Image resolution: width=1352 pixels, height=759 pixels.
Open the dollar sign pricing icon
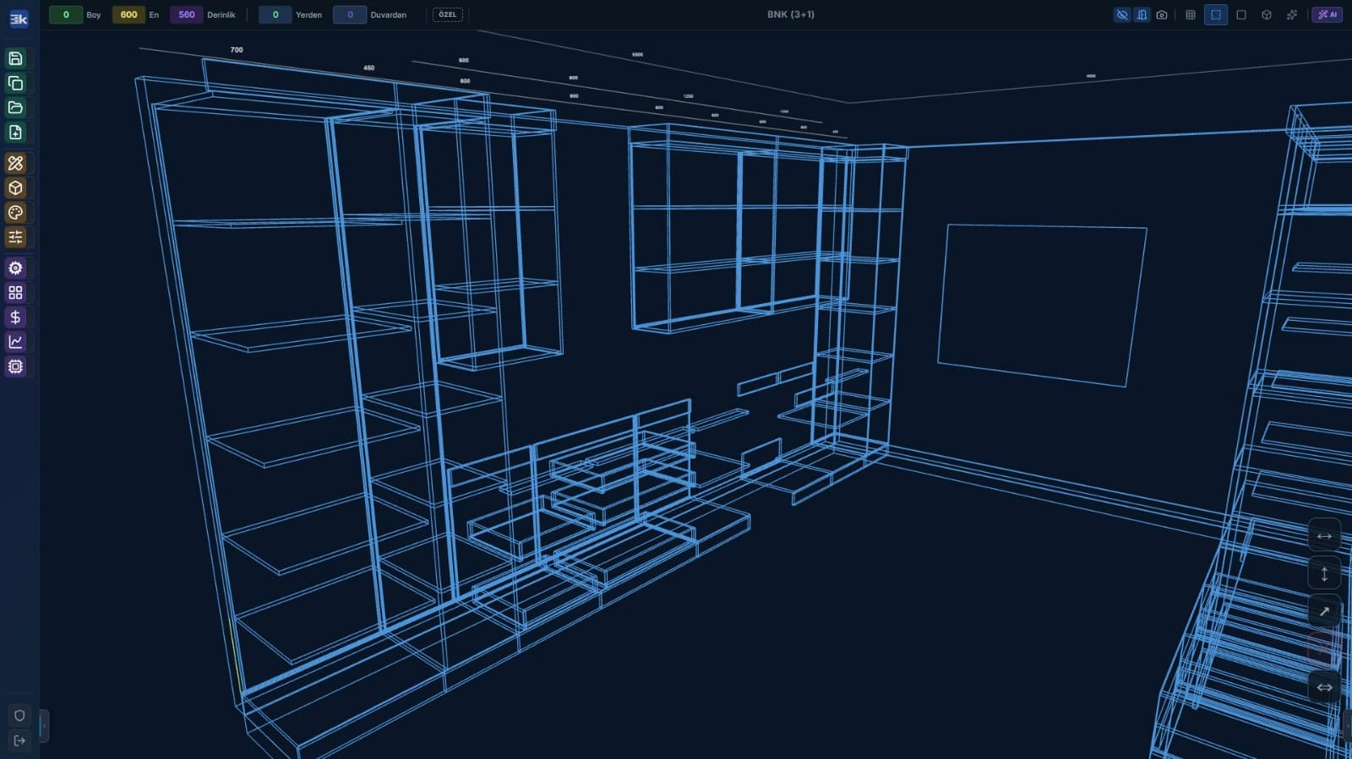click(15, 317)
